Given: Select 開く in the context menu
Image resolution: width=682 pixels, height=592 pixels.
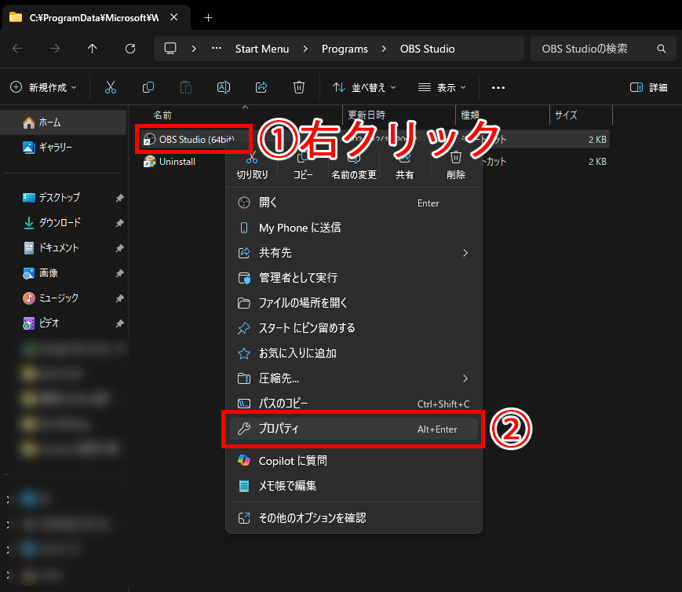Looking at the screenshot, I should coord(354,203).
